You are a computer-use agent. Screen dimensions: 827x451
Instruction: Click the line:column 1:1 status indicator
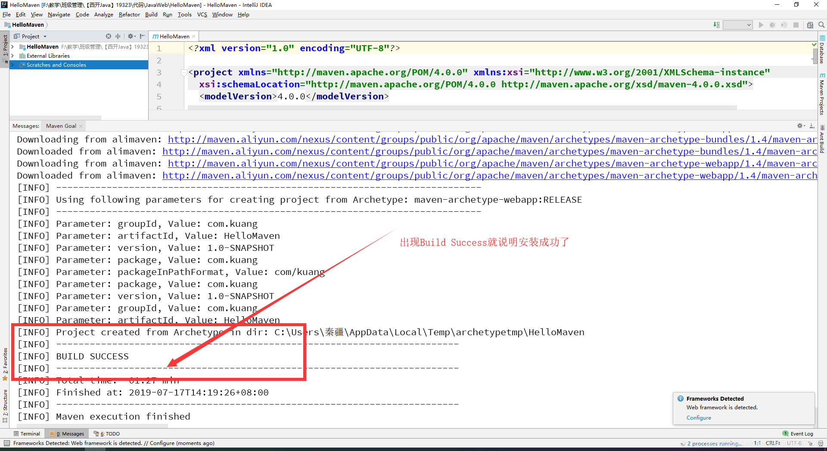[757, 443]
